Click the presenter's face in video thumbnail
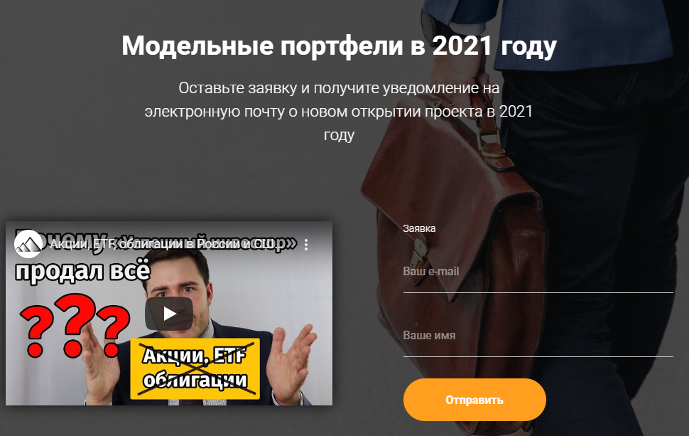 (x=177, y=289)
